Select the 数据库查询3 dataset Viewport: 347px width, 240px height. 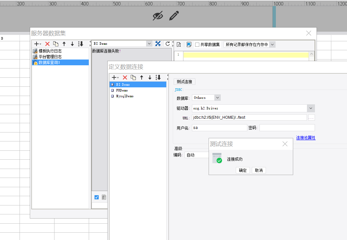61,62
